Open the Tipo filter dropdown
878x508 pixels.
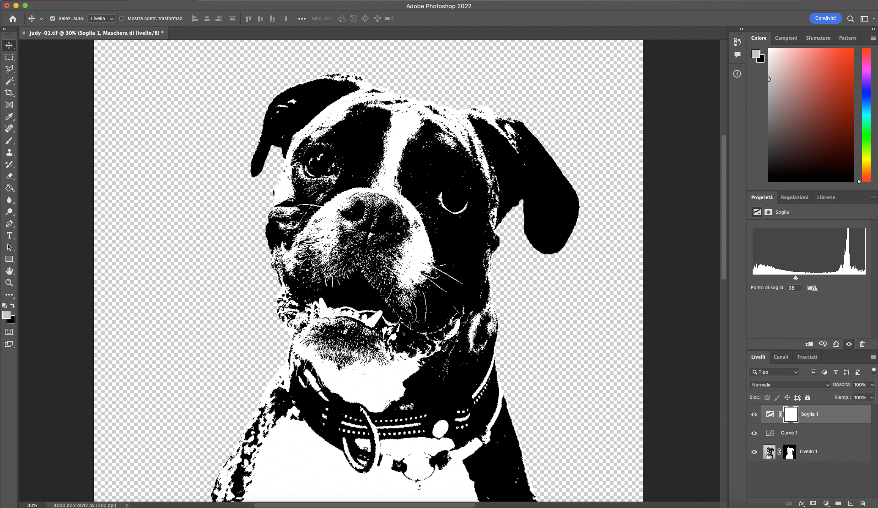[774, 372]
